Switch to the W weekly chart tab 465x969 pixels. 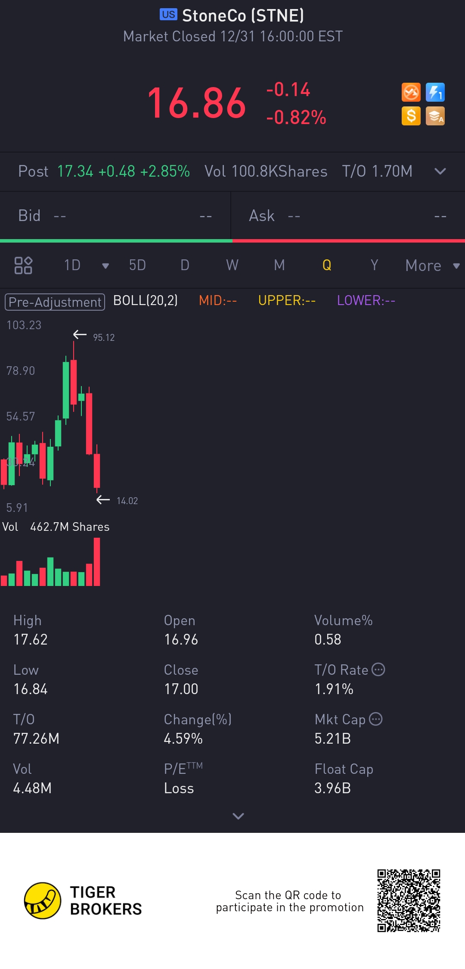pyautogui.click(x=232, y=265)
